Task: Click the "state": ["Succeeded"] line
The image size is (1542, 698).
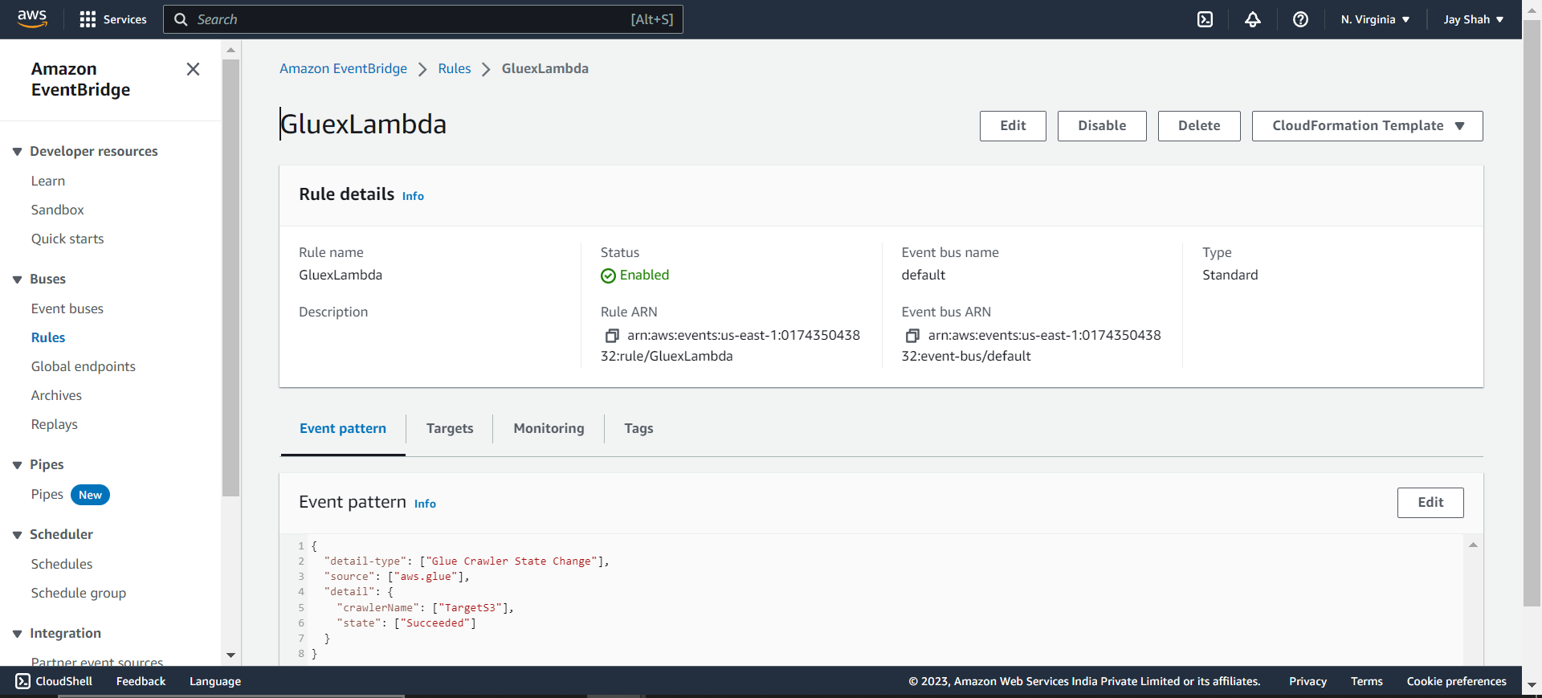Action: 406,623
